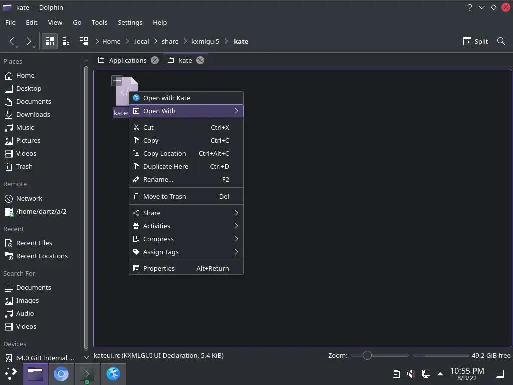Screen dimensions: 513x385
Task: Click the muted volume tray icon
Action: coord(411,373)
